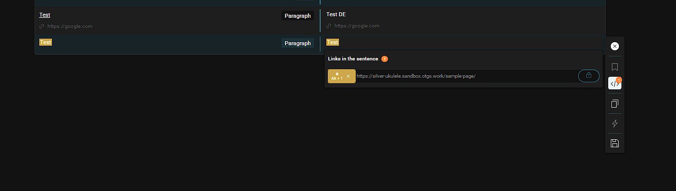
Task: Click the orange count badge beside Links heading
Action: coord(384,59)
